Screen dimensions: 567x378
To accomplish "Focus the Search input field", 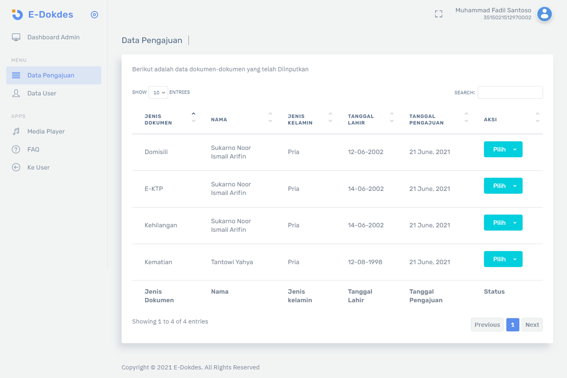I will point(510,93).
